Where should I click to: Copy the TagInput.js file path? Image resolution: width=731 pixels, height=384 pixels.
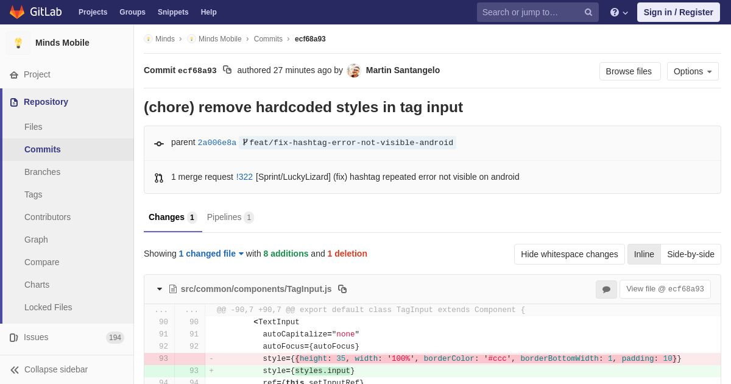pos(342,289)
